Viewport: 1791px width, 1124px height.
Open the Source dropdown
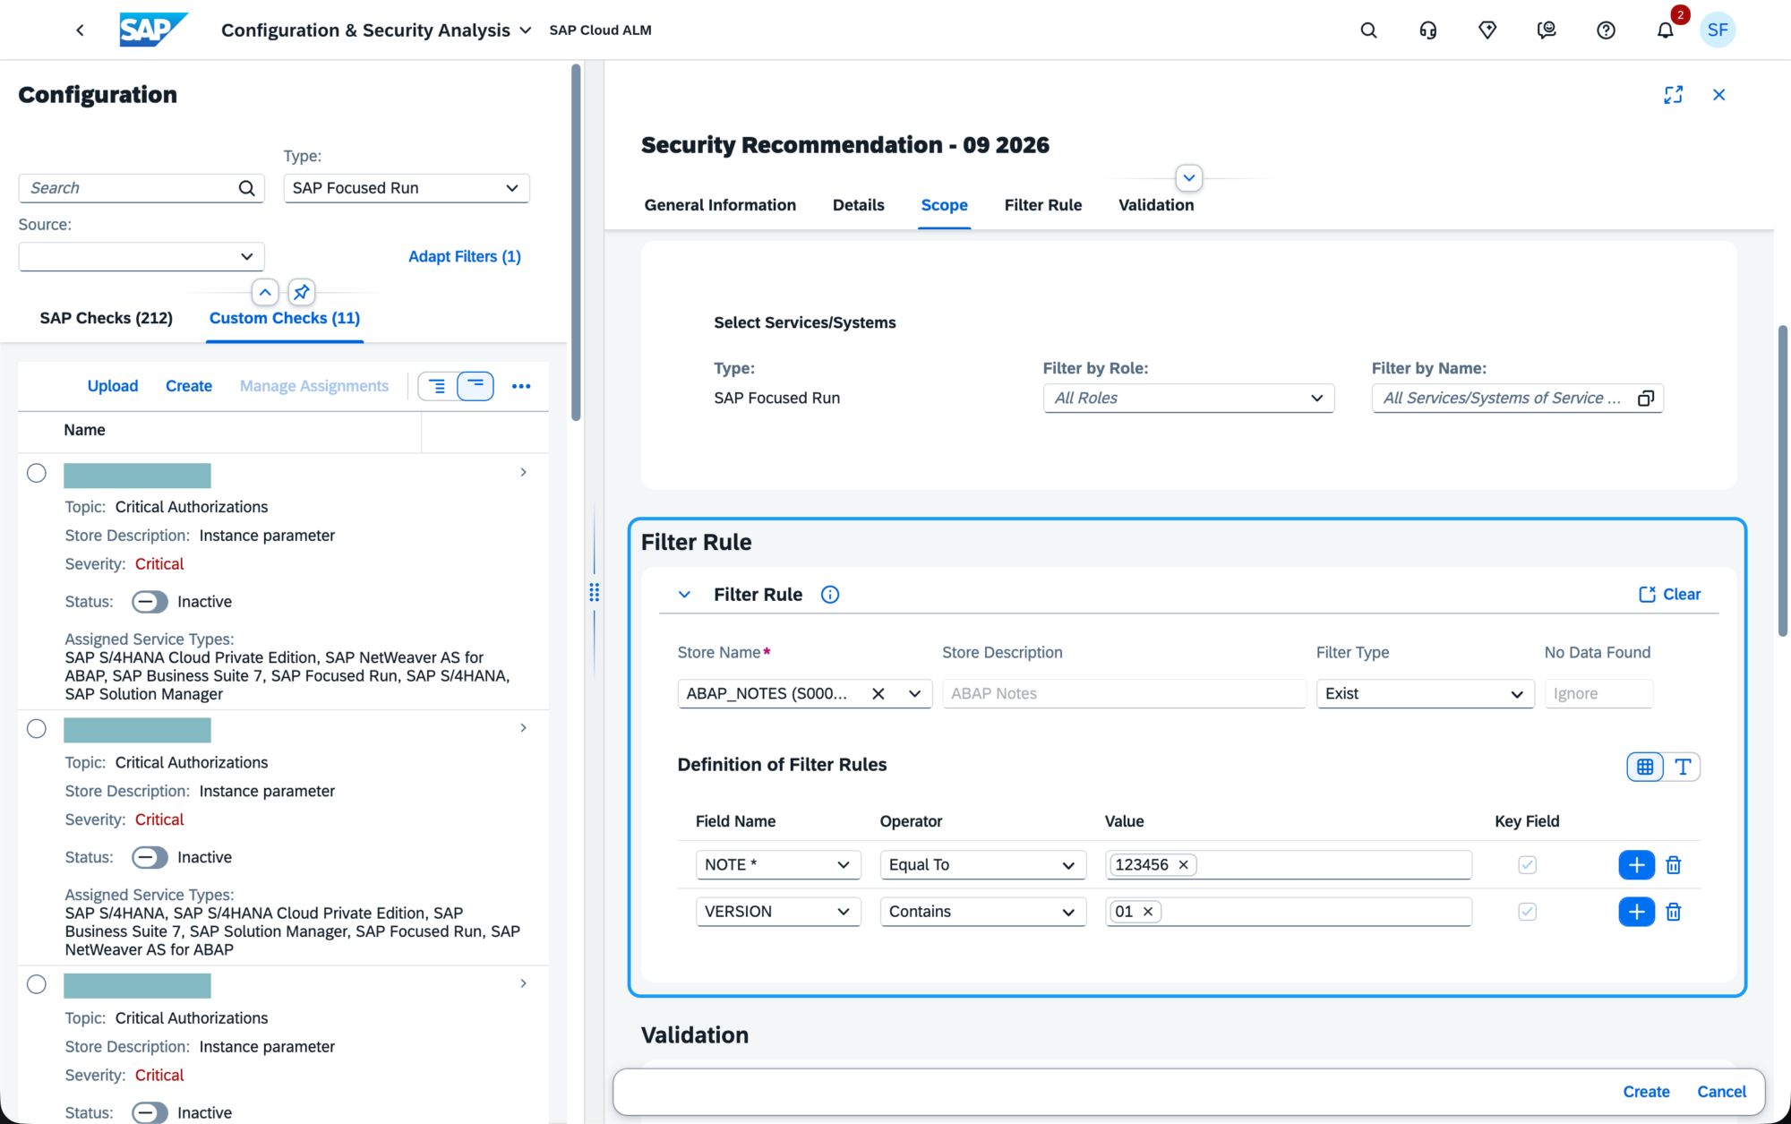[141, 257]
